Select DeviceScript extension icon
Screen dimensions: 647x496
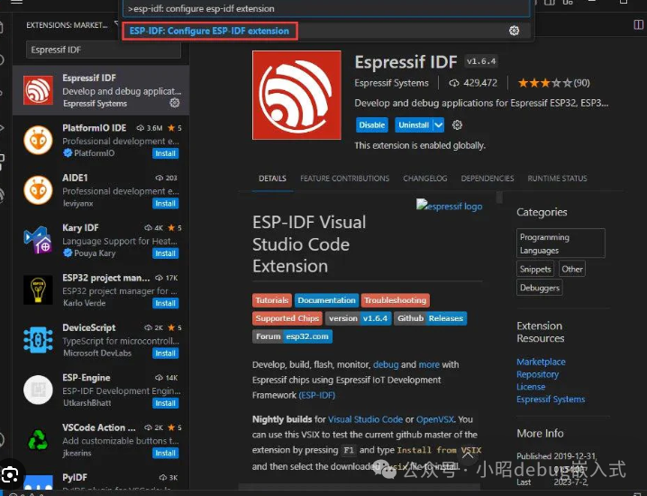click(38, 340)
